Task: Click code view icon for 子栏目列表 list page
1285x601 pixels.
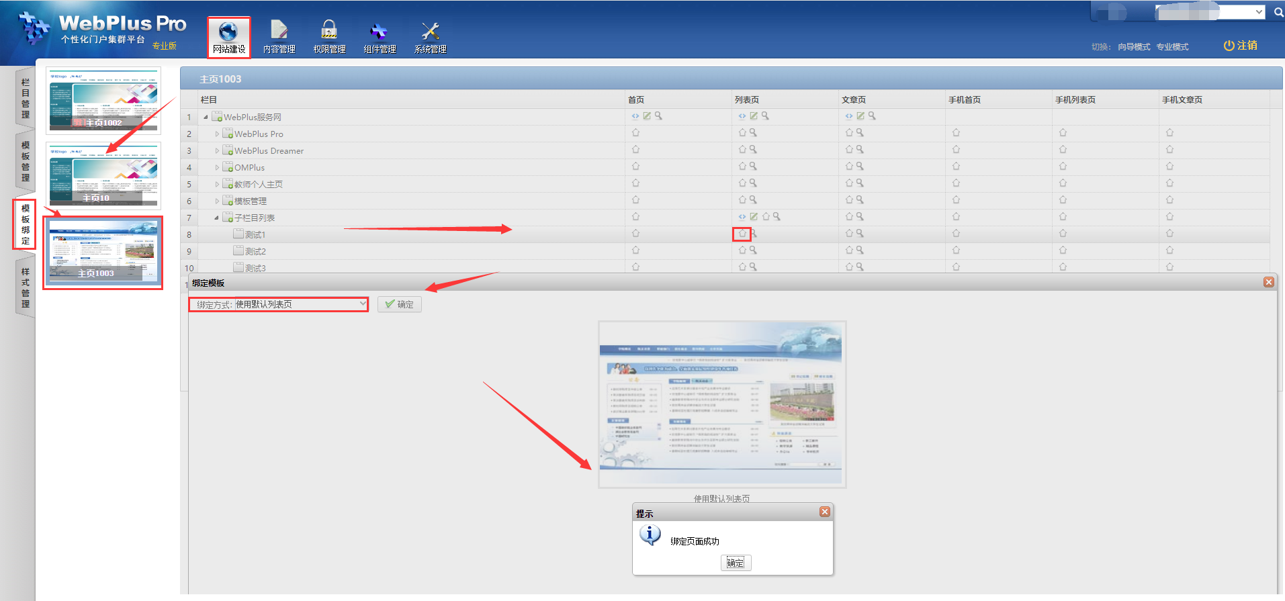Action: tap(742, 217)
